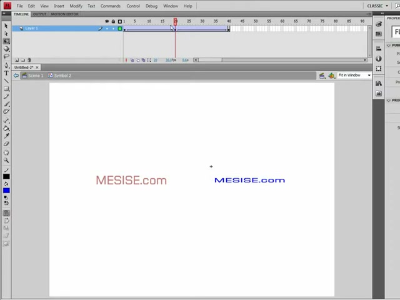This screenshot has width=400, height=300.
Task: Toggle Show All Layers as Outlines
Action: point(119,21)
